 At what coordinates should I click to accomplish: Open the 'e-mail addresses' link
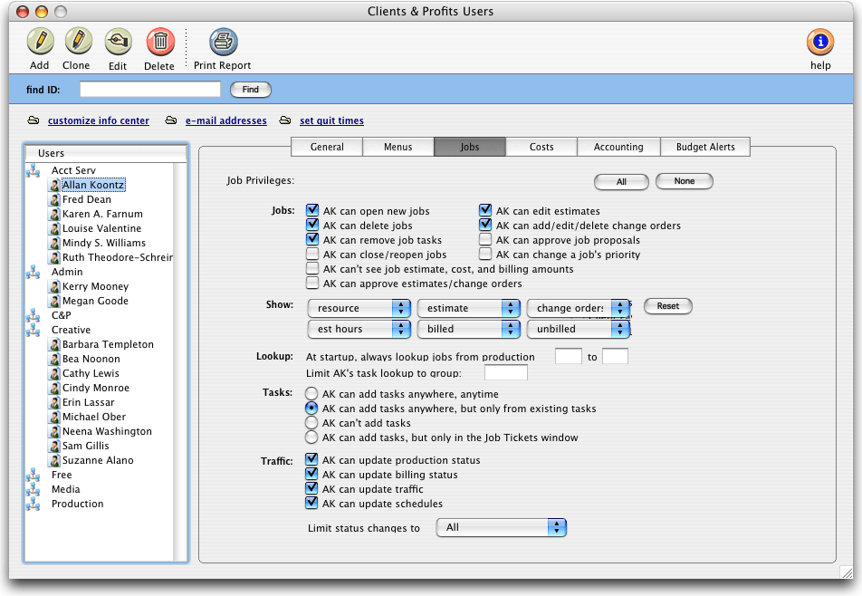coord(226,120)
